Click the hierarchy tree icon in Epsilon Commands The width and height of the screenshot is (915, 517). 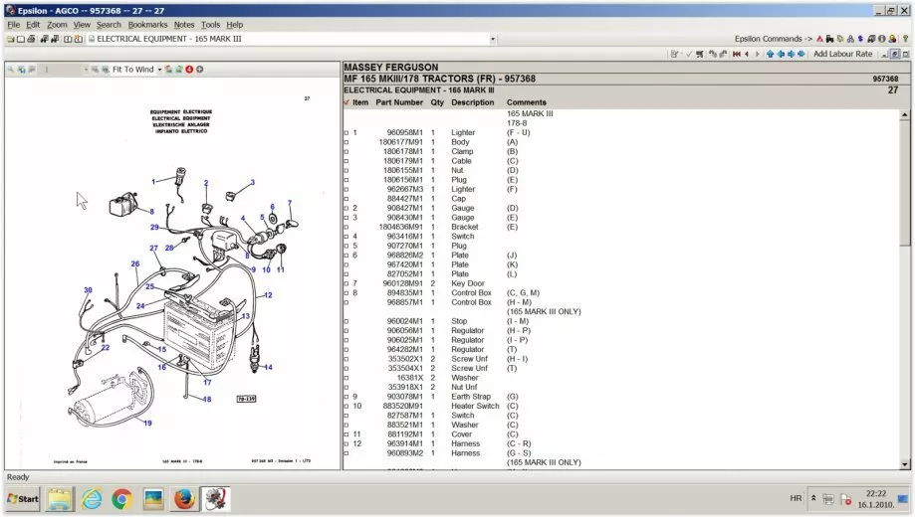point(850,39)
